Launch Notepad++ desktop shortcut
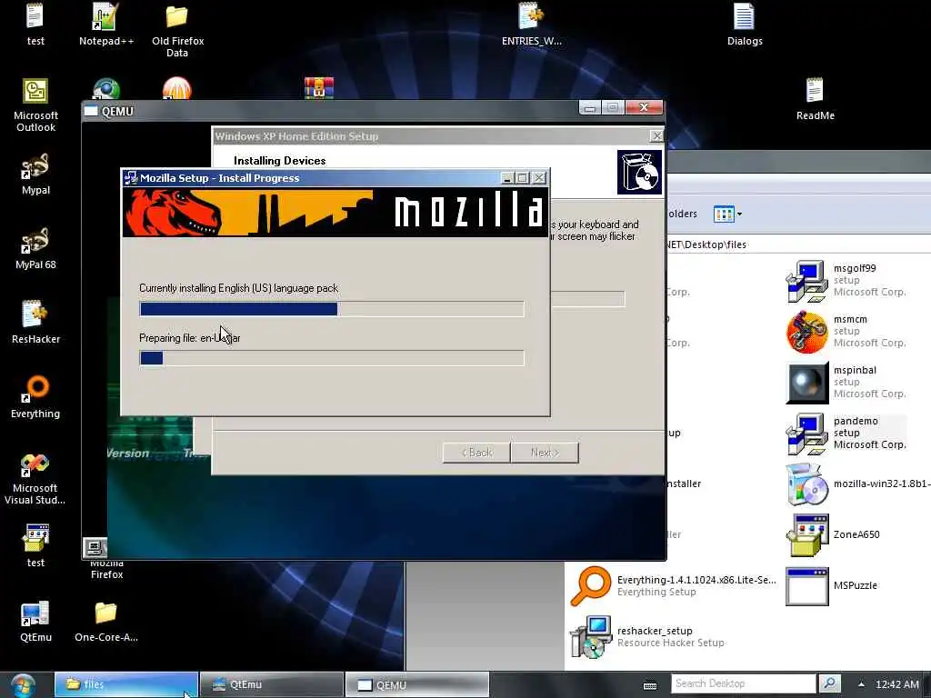The image size is (931, 698). (106, 24)
